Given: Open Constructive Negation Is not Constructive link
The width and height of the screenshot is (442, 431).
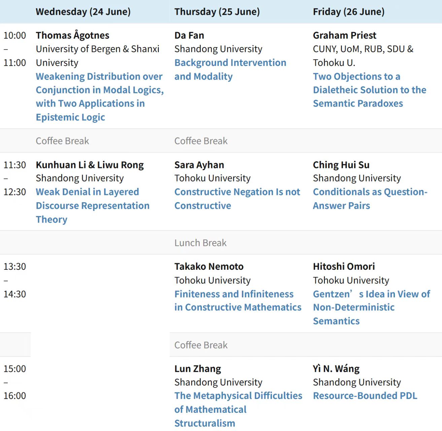Looking at the screenshot, I should point(237,199).
